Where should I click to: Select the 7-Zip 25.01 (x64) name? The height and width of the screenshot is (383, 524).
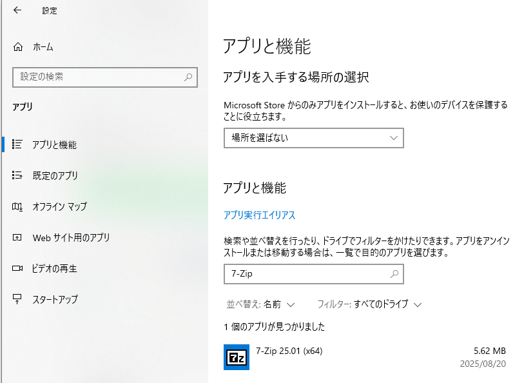tap(289, 351)
